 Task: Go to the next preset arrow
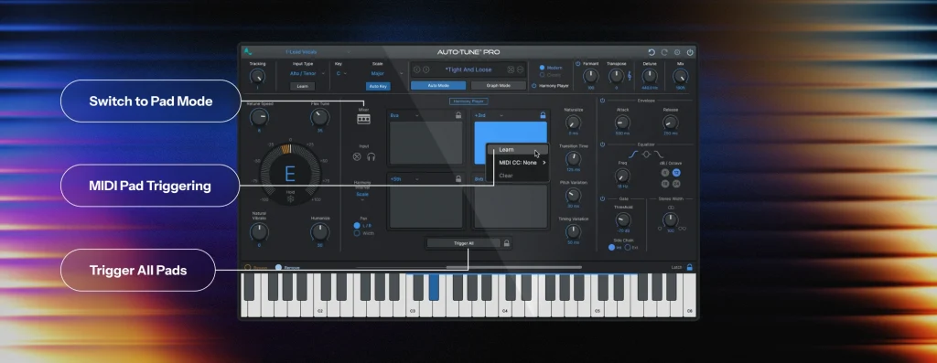pos(426,69)
